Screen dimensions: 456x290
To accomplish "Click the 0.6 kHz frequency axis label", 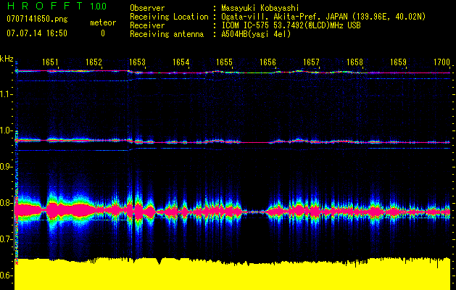I will (x=6, y=275).
